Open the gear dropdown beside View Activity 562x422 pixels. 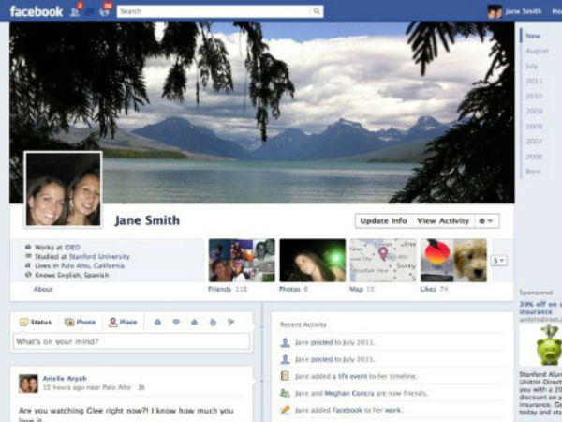click(x=487, y=220)
